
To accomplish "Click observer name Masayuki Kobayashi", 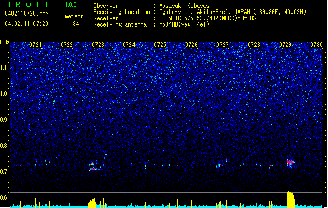I will coord(187,6).
